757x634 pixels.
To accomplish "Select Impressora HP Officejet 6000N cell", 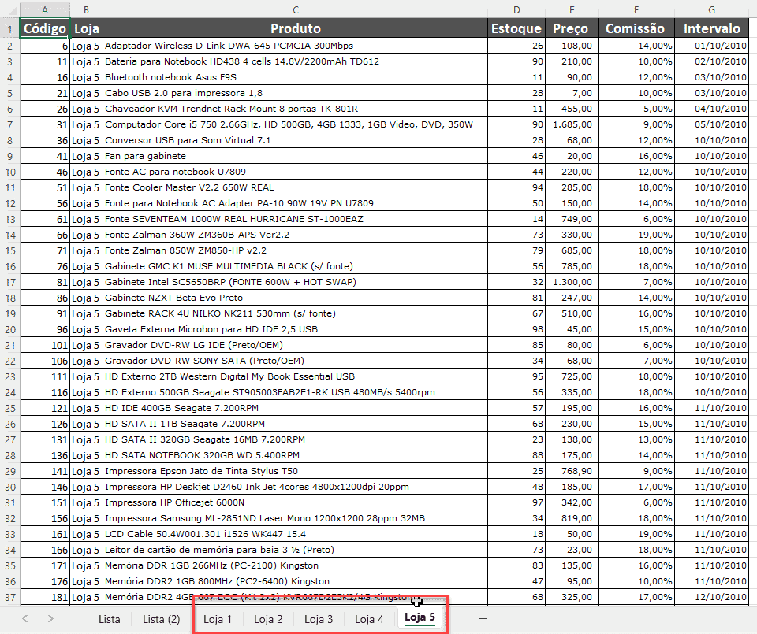I will click(296, 502).
